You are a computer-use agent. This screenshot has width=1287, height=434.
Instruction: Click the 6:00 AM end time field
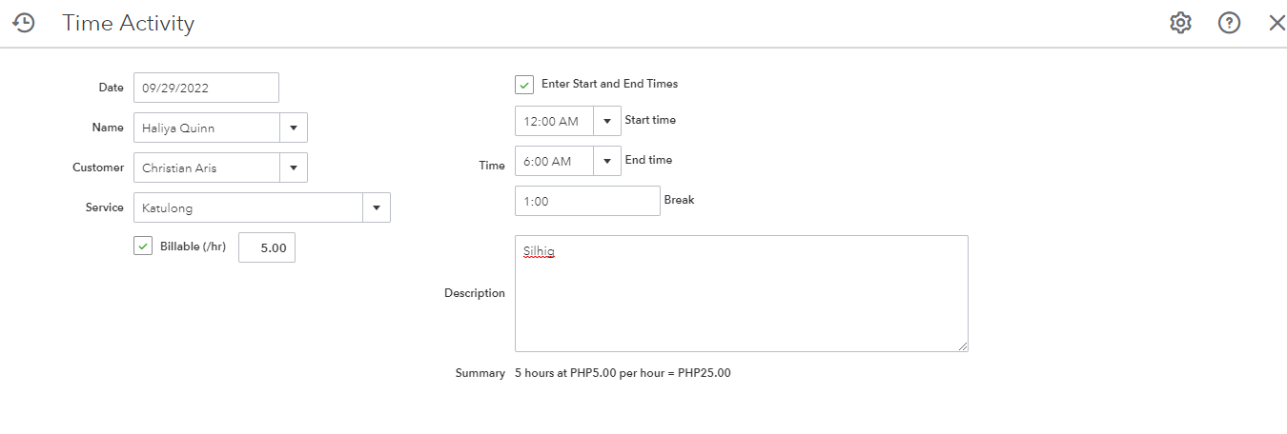coord(554,161)
